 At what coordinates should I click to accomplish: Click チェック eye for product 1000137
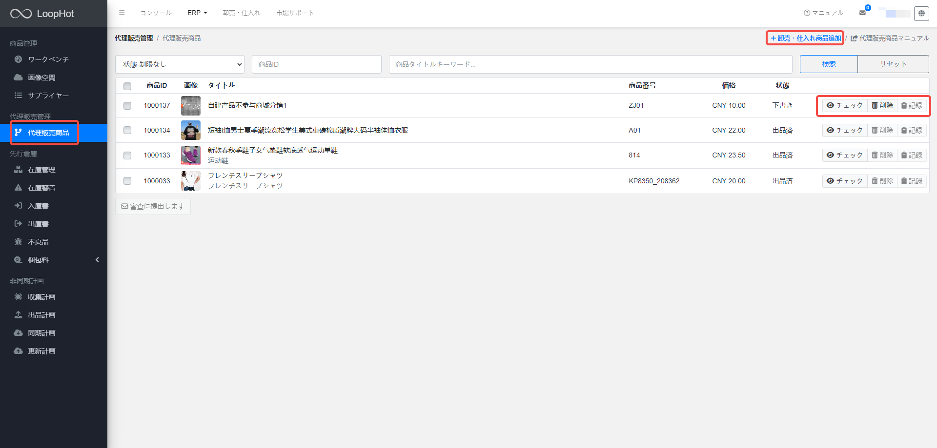[x=845, y=105]
